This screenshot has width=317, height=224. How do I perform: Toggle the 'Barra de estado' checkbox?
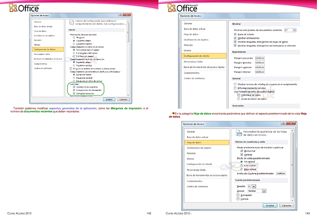[x=235, y=35]
